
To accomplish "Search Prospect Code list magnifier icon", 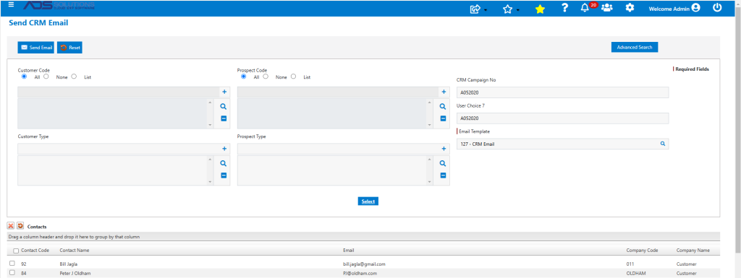I will [x=443, y=107].
